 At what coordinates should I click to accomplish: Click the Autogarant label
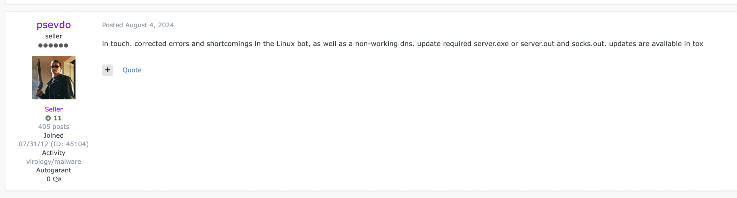pos(54,170)
